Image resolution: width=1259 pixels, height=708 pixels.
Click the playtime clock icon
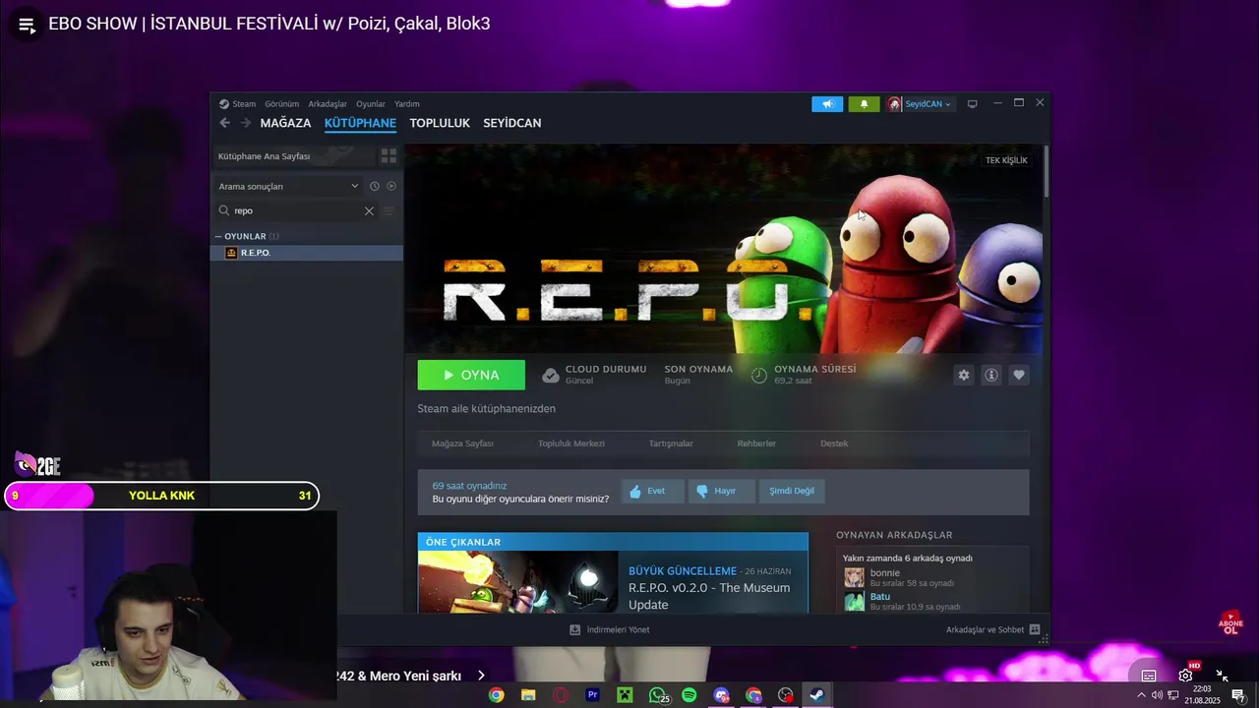click(x=759, y=375)
